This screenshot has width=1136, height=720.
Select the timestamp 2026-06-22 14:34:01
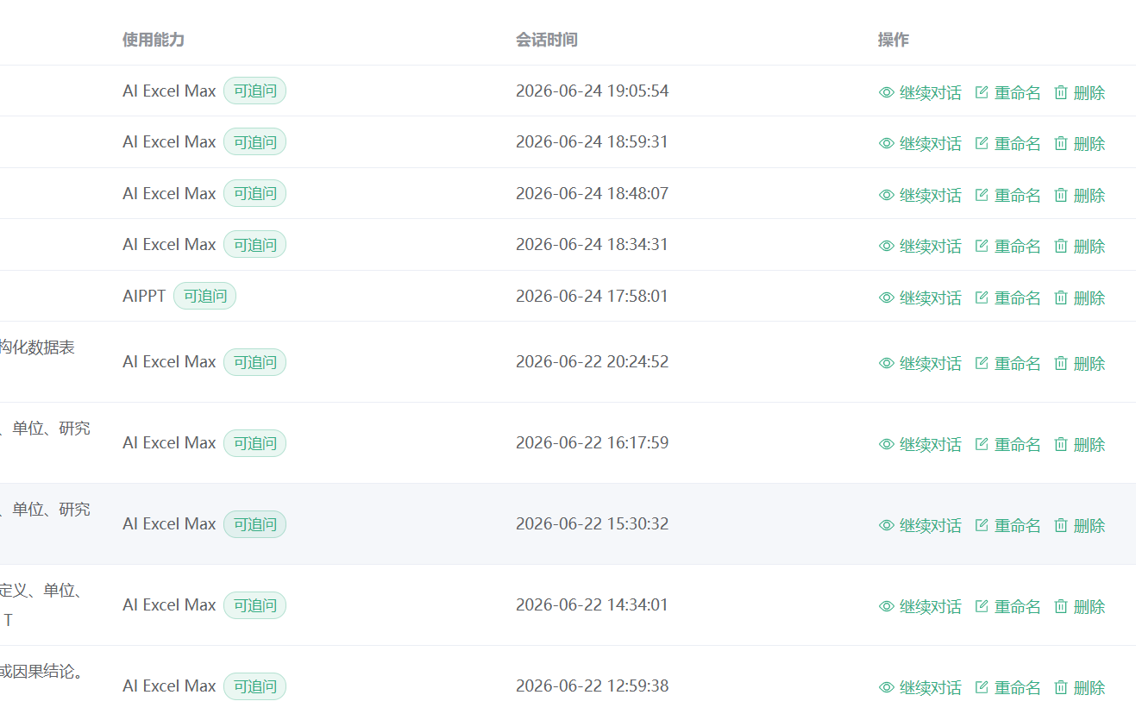pos(592,604)
